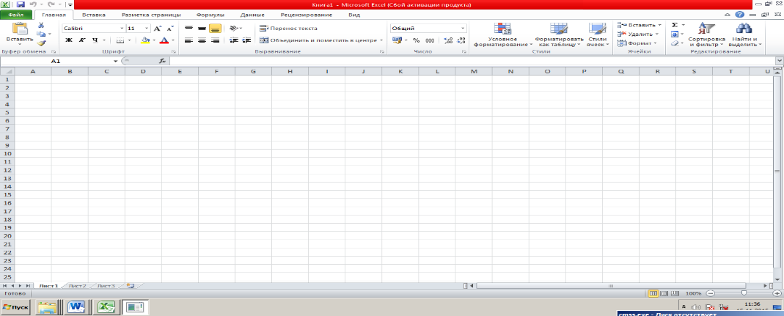Toggle top vertical alignment
Image resolution: width=784 pixels, height=316 pixels.
click(x=188, y=29)
